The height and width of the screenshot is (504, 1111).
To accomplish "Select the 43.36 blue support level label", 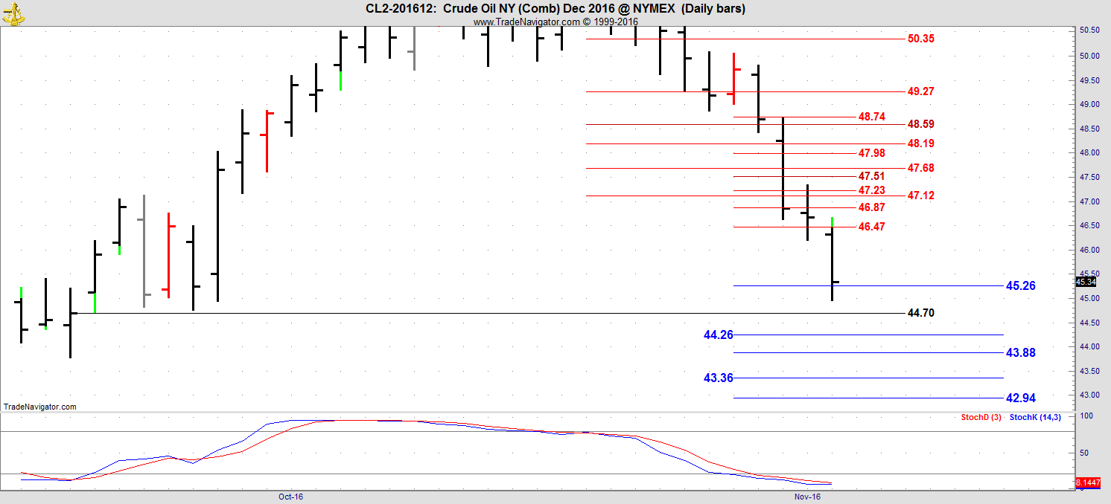I will (x=718, y=378).
